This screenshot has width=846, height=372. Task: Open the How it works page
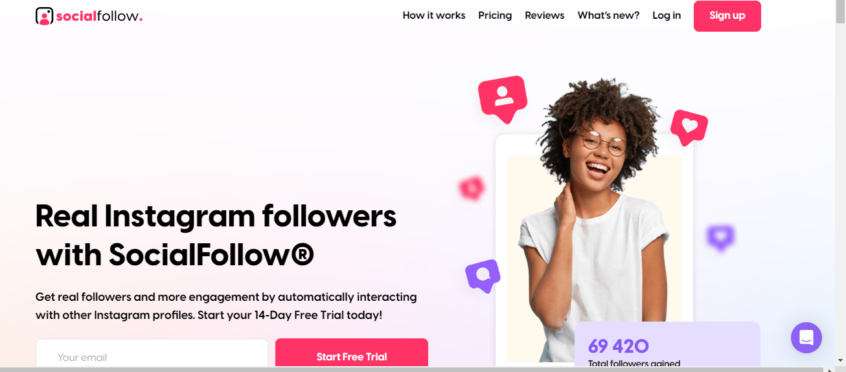pos(434,16)
